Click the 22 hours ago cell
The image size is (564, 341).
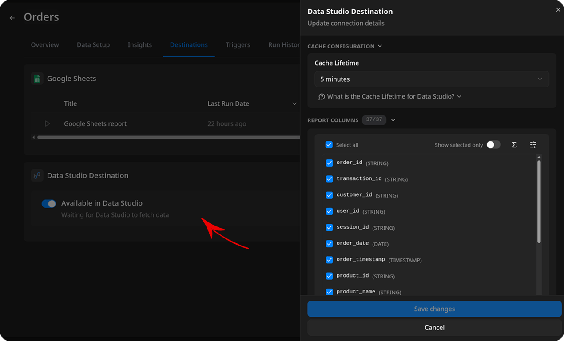click(227, 124)
